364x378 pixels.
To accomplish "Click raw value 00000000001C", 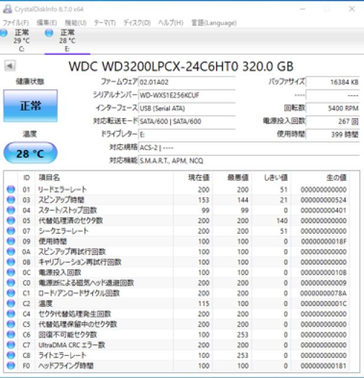I will 323,304.
